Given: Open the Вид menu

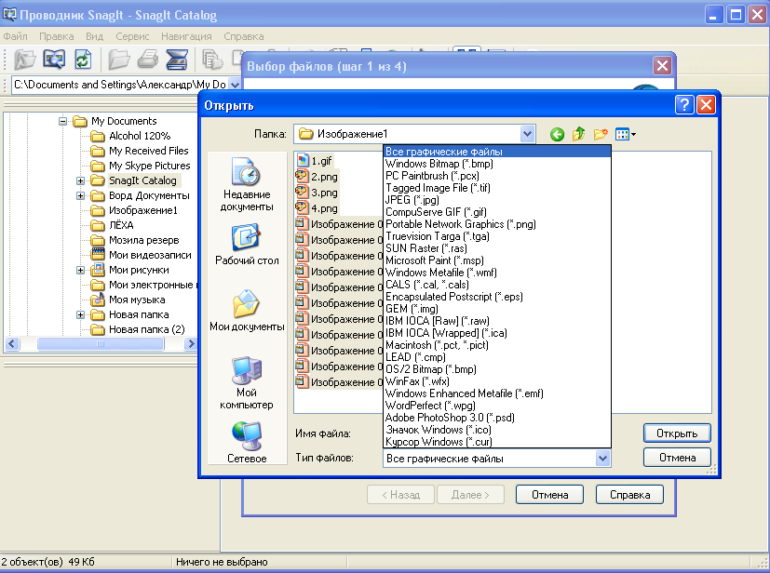Looking at the screenshot, I should tap(94, 36).
